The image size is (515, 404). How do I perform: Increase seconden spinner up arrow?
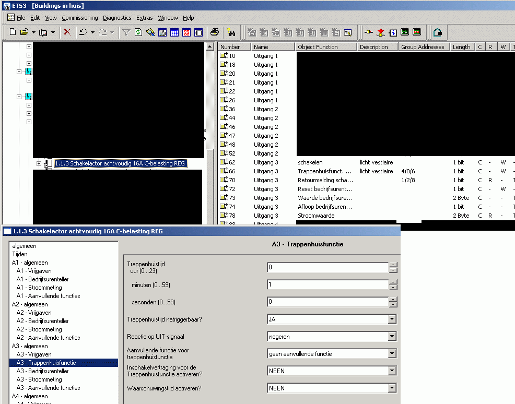[x=393, y=299]
